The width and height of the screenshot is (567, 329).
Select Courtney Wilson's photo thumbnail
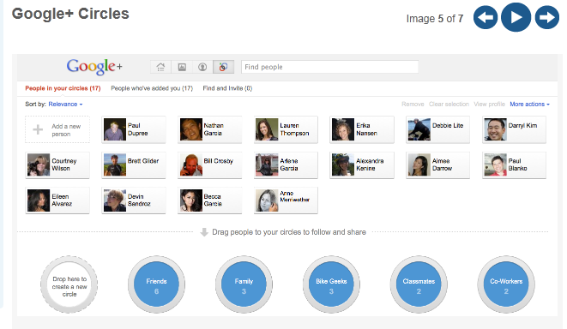tap(39, 164)
